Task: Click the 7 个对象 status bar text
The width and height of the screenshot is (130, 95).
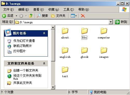Action: (8, 92)
